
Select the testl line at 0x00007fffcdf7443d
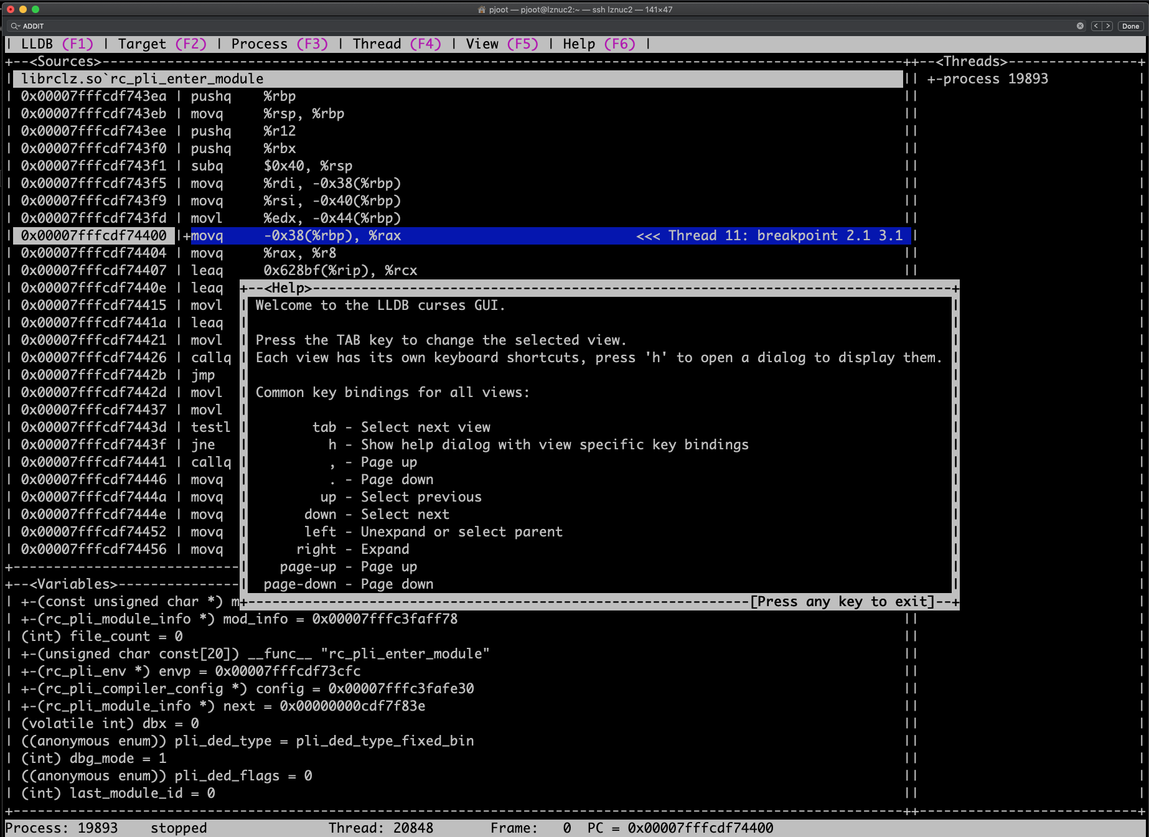[x=126, y=428]
